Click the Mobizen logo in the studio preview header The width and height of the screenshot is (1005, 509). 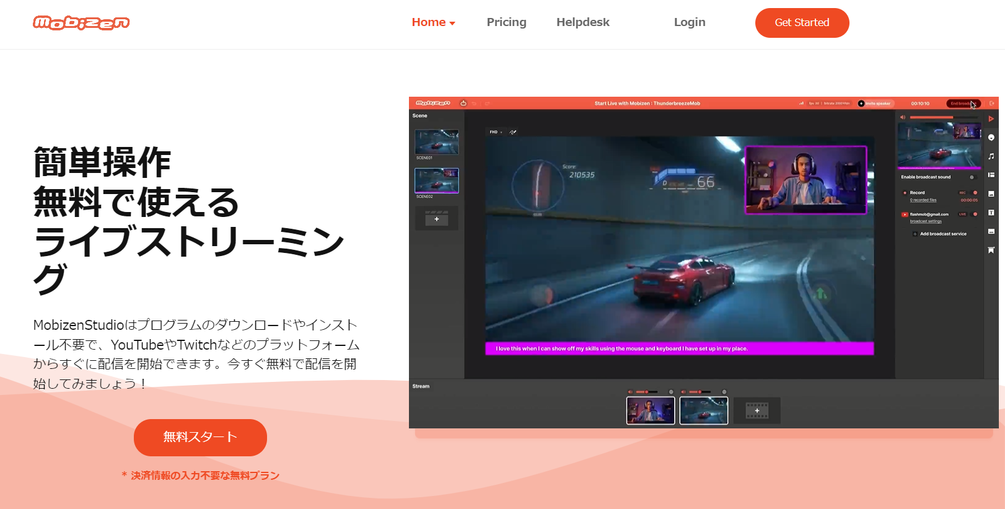click(432, 103)
